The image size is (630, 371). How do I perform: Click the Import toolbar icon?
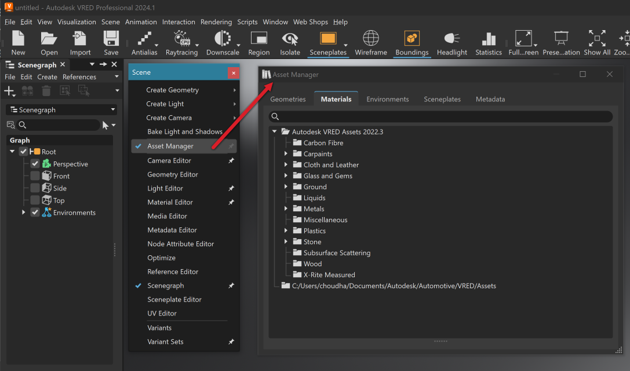pos(80,43)
